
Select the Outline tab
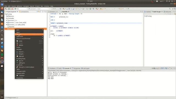tap(147, 12)
